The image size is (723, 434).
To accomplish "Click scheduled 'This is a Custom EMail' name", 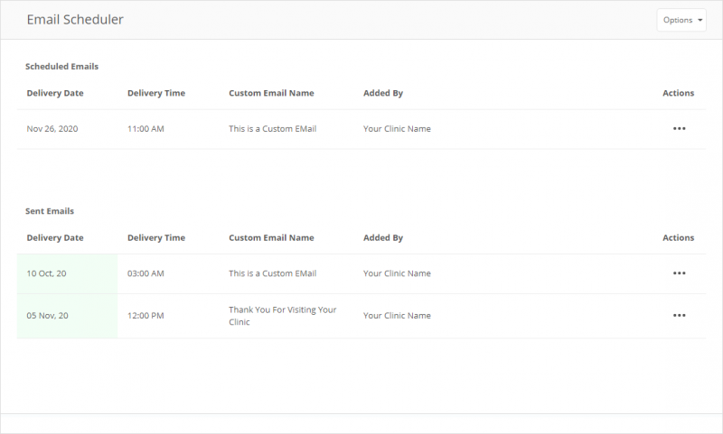I will tap(273, 129).
